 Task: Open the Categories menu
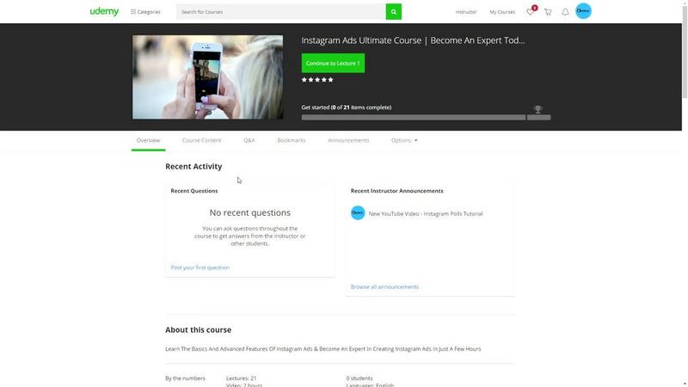pos(145,12)
